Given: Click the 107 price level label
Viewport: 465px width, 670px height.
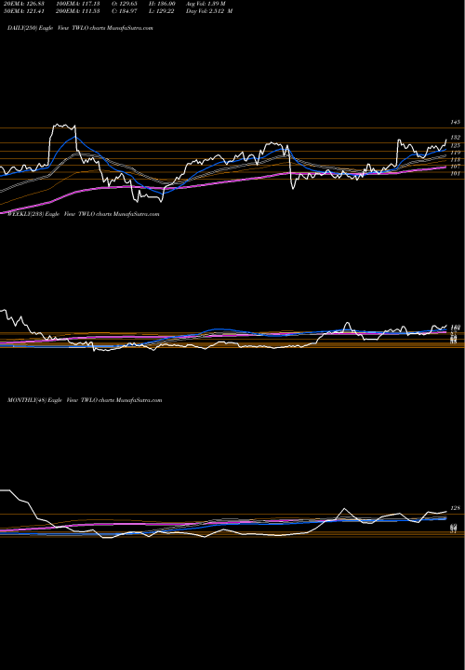Looking at the screenshot, I should (455, 167).
